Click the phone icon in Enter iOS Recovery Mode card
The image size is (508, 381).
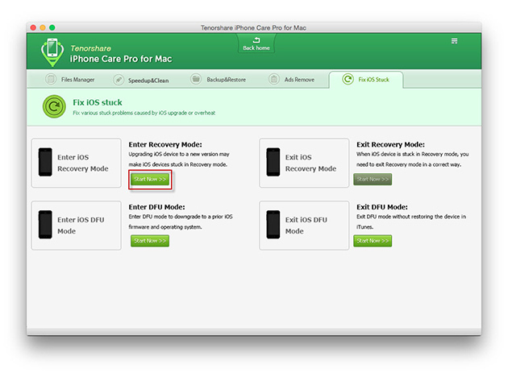click(45, 162)
